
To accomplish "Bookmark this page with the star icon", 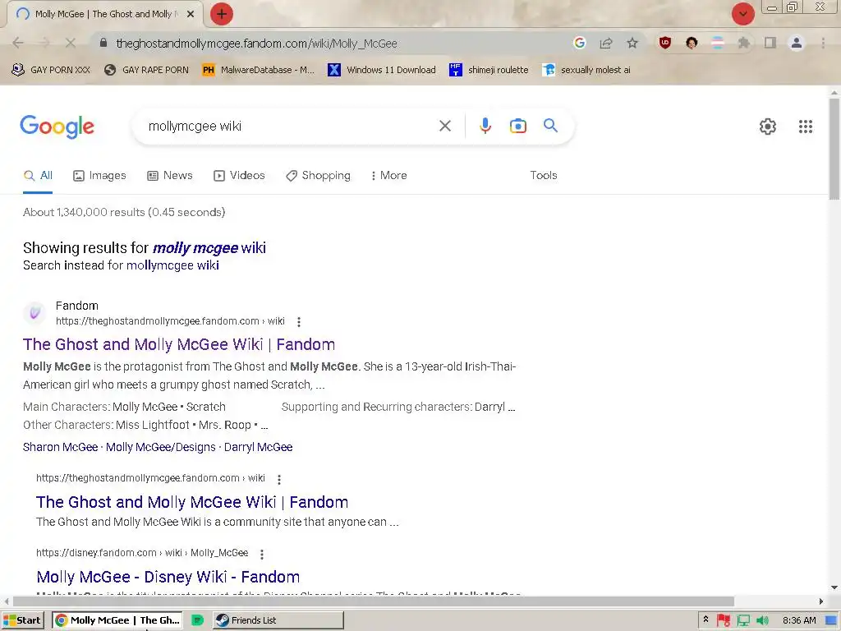I will pyautogui.click(x=632, y=43).
